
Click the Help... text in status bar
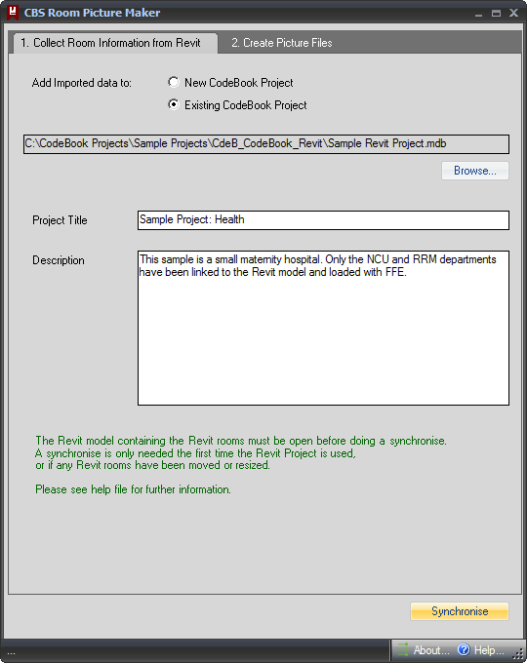tap(489, 650)
